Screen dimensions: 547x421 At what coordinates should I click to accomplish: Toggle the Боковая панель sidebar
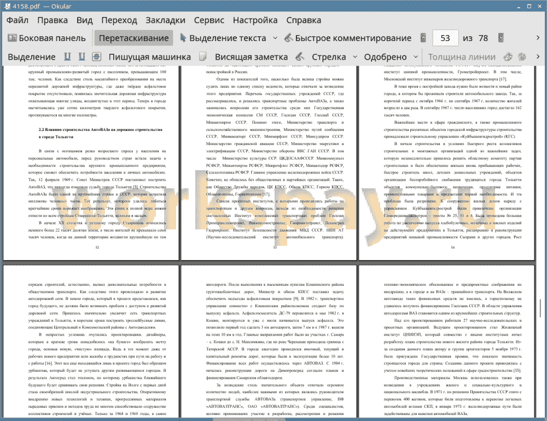coord(46,38)
